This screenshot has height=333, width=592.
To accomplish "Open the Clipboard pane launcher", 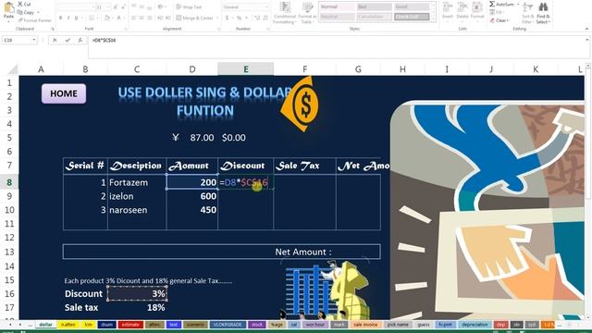I will pyautogui.click(x=52, y=29).
